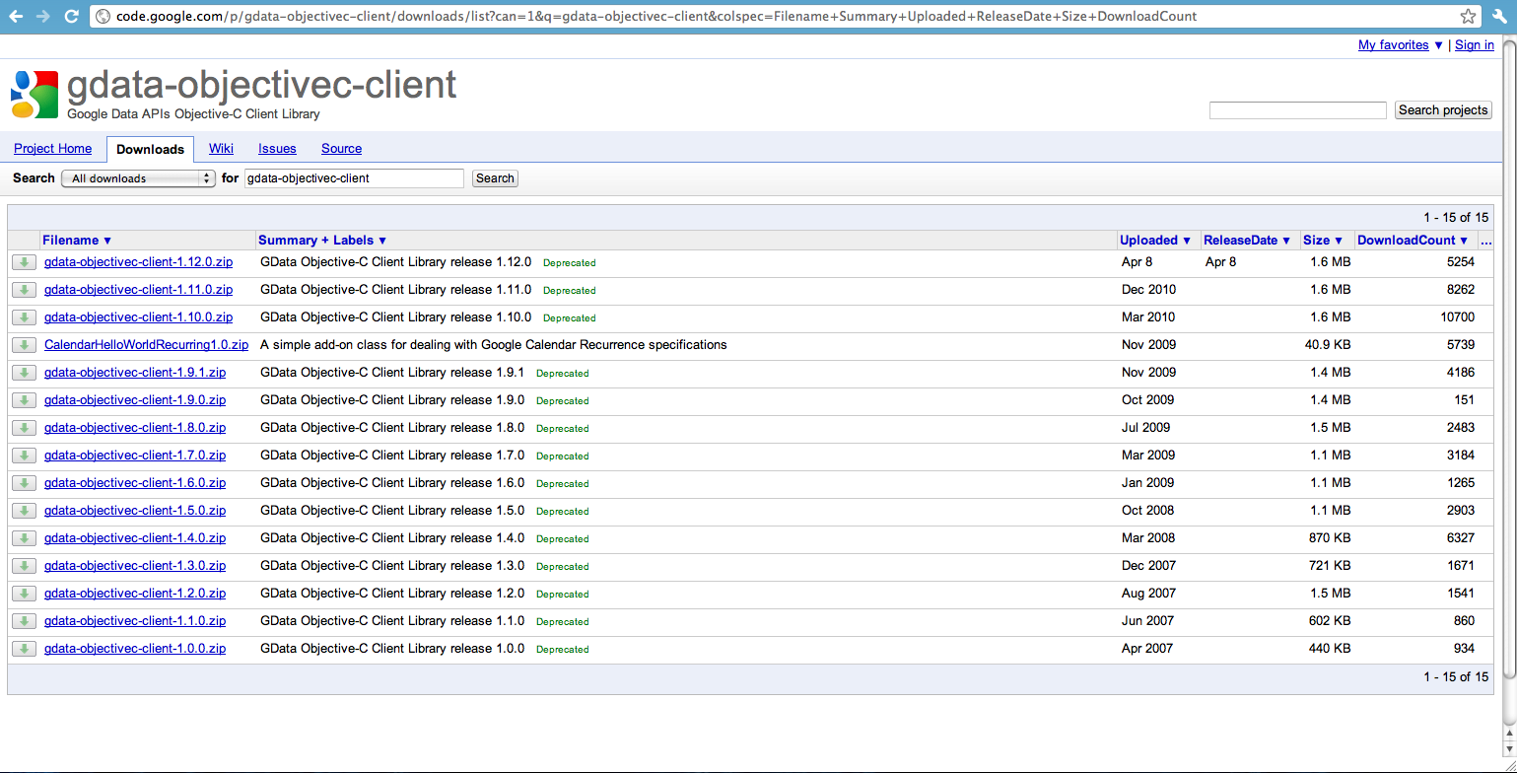Click the Search projects button
This screenshot has height=773, width=1517.
click(1443, 110)
